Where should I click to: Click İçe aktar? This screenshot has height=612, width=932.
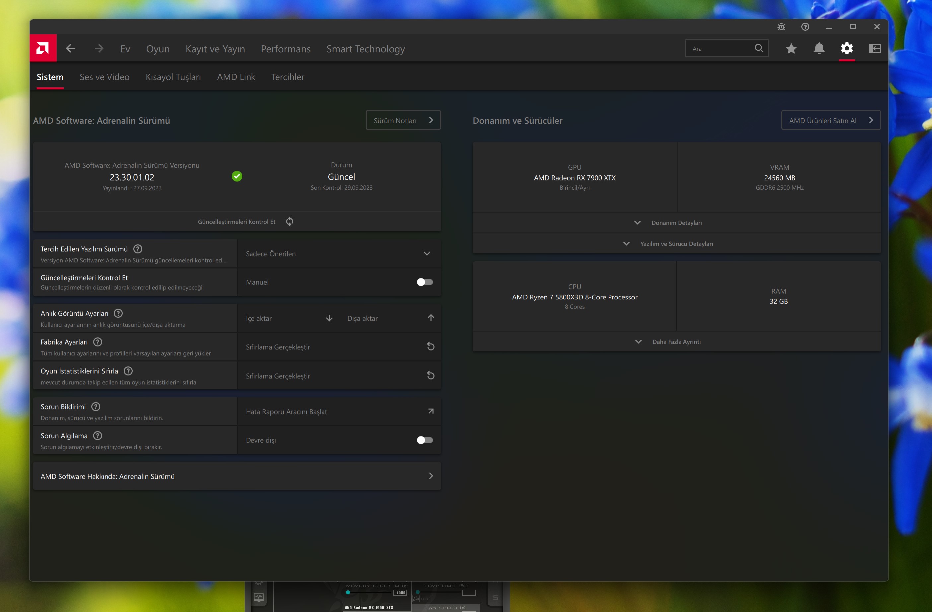259,318
